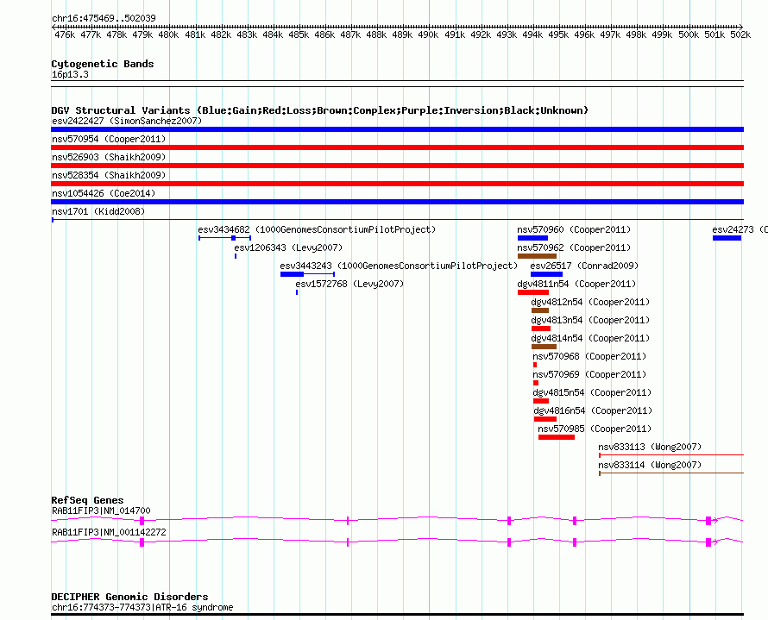Click the nsv570960 blue gain block
This screenshot has width=768, height=620.
pyautogui.click(x=532, y=238)
